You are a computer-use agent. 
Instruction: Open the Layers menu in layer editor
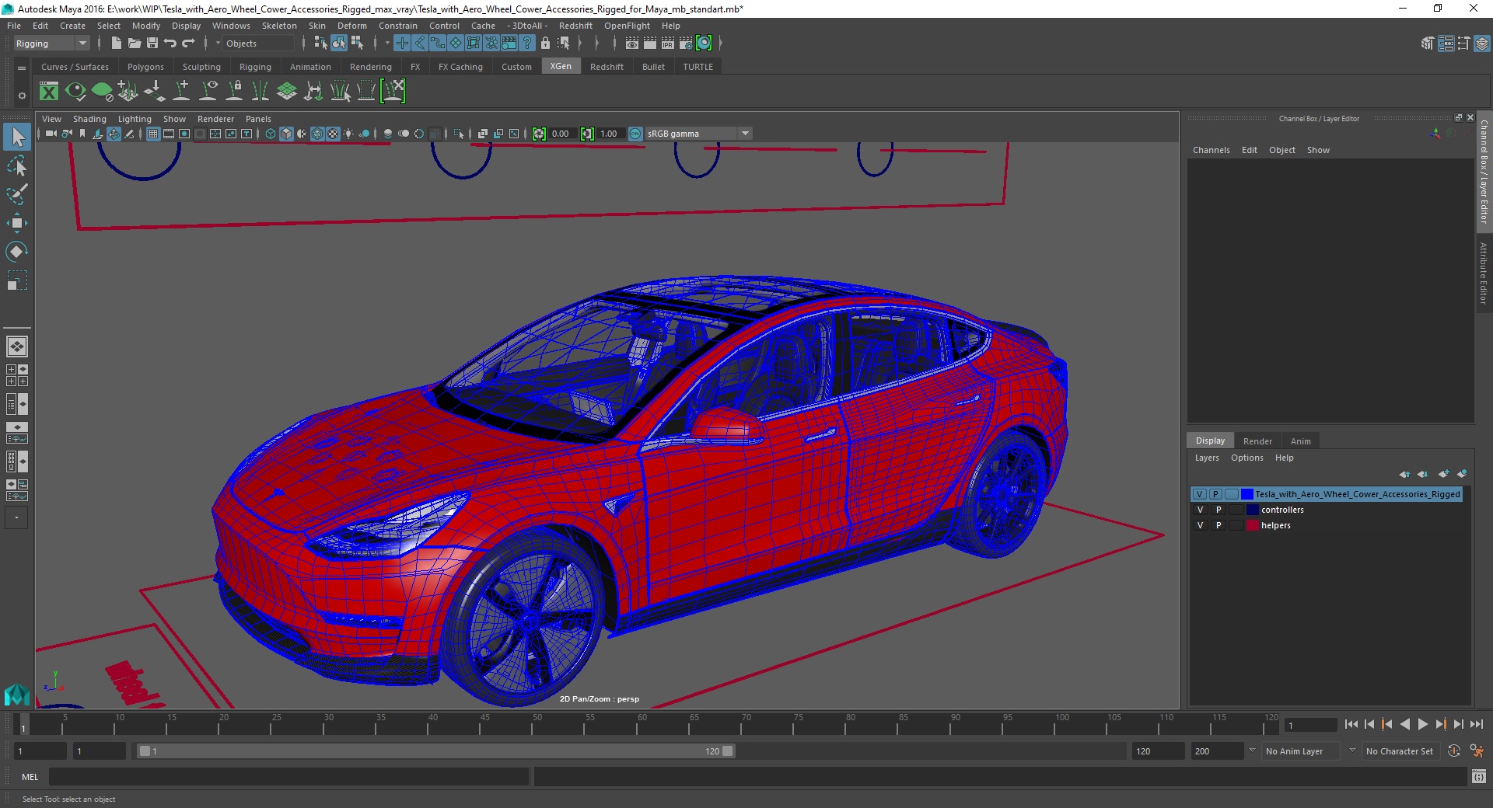pos(1207,458)
